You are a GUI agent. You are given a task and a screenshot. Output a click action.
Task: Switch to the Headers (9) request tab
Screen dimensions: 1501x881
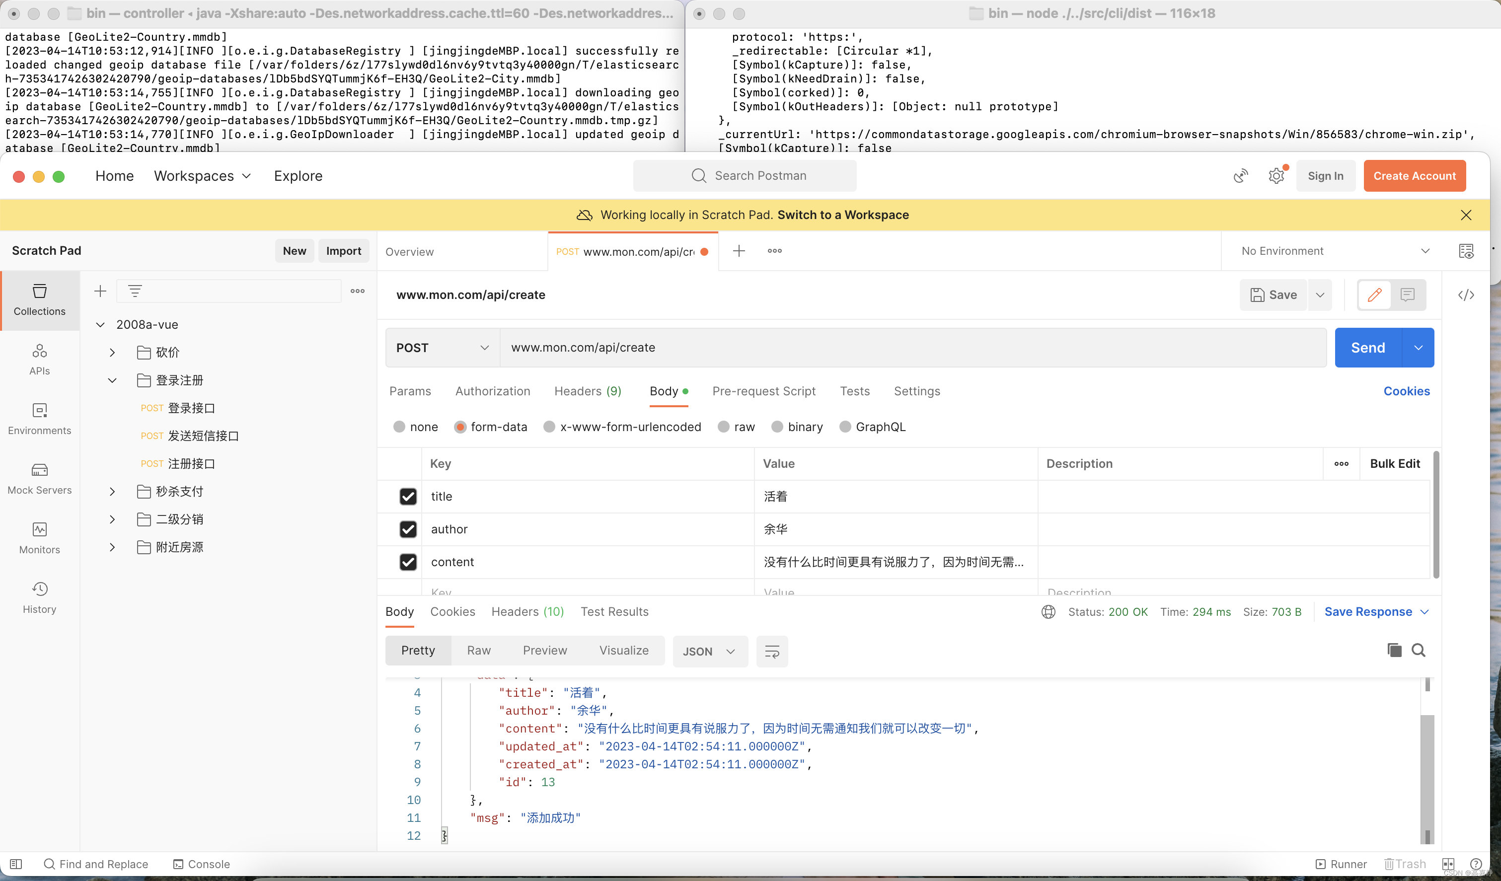(587, 391)
